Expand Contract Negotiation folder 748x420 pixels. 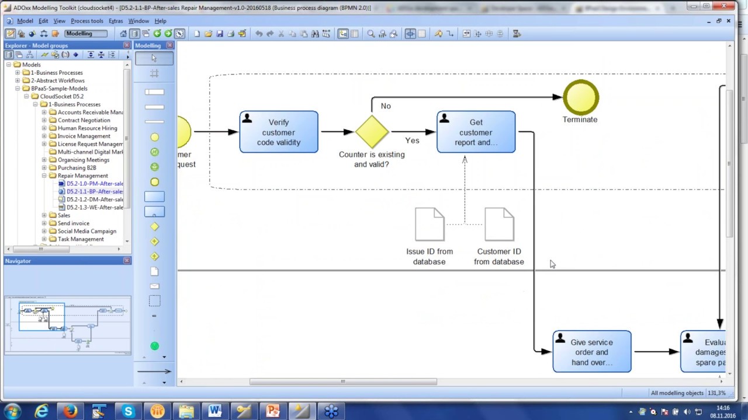tap(44, 120)
